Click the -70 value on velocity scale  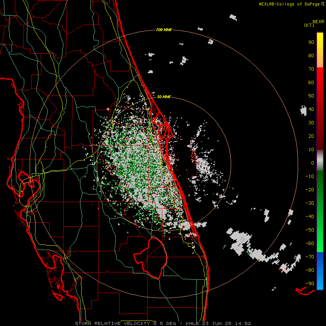click(310, 257)
